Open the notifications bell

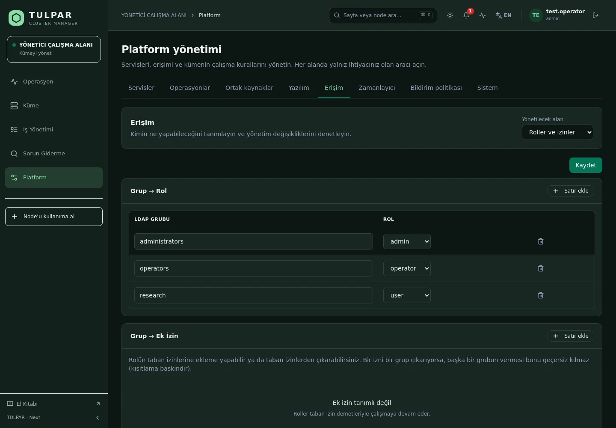(x=466, y=15)
